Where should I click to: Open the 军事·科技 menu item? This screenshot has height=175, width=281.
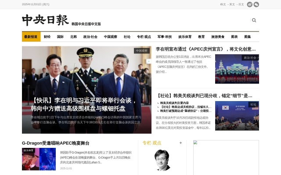point(165,37)
